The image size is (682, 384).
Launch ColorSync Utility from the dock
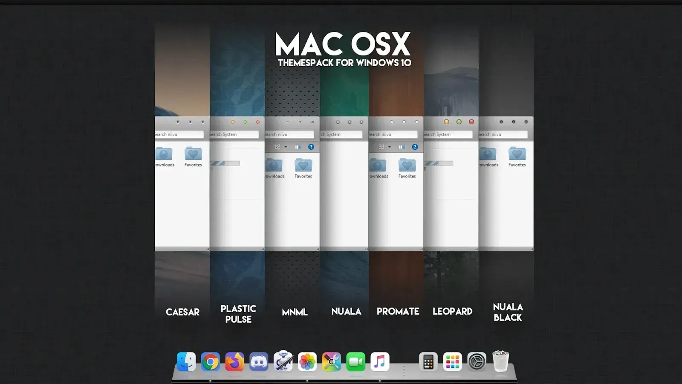332,362
